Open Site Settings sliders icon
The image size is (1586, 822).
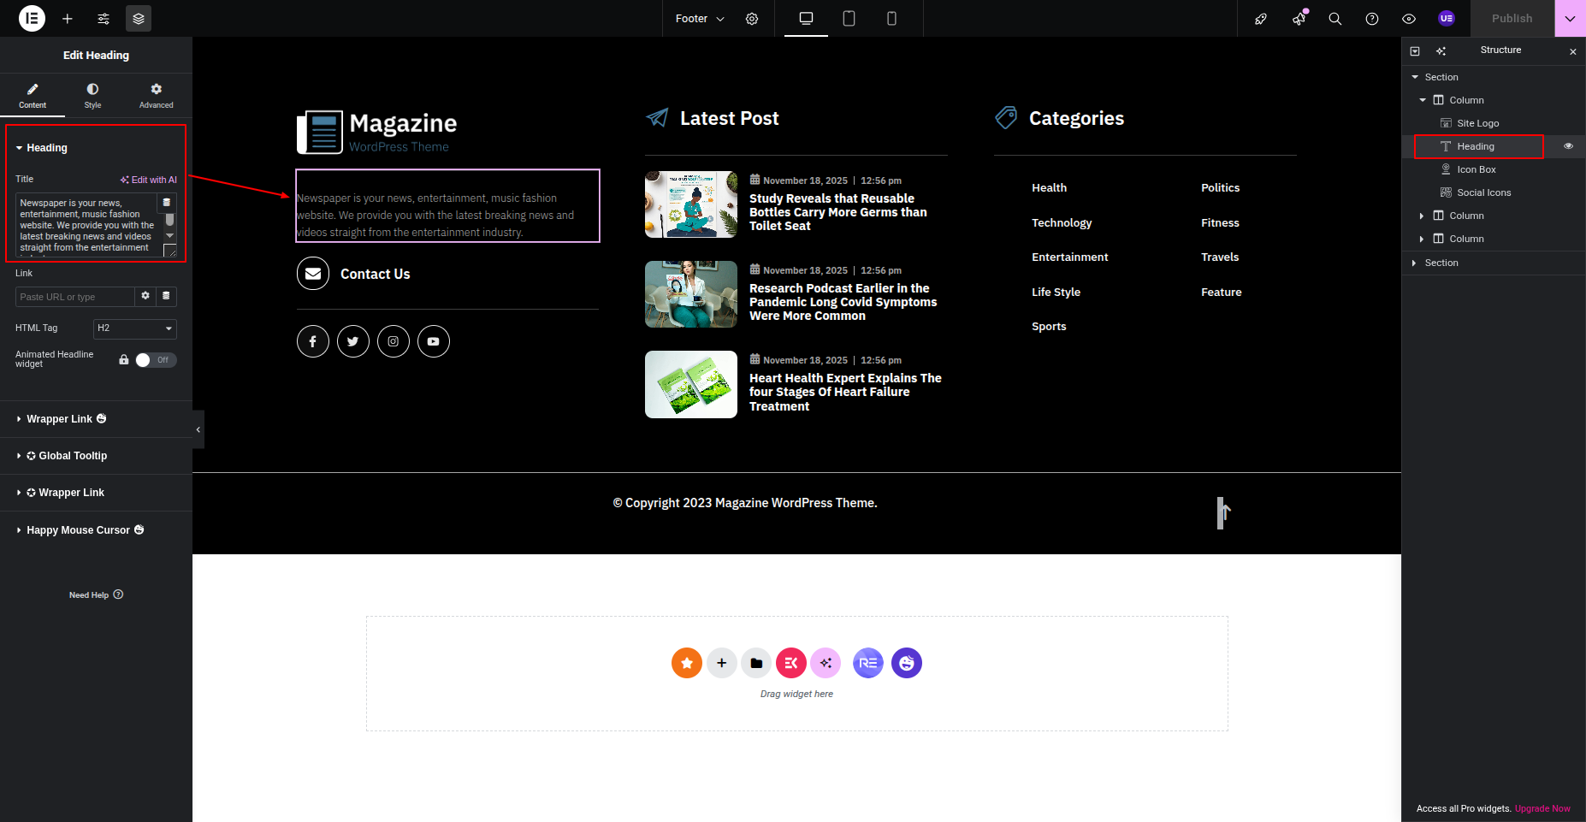click(x=104, y=19)
